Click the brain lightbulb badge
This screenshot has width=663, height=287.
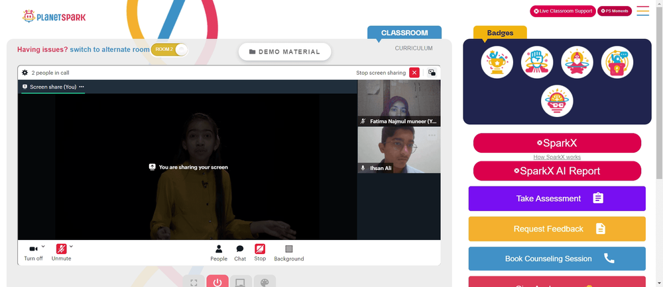(557, 101)
